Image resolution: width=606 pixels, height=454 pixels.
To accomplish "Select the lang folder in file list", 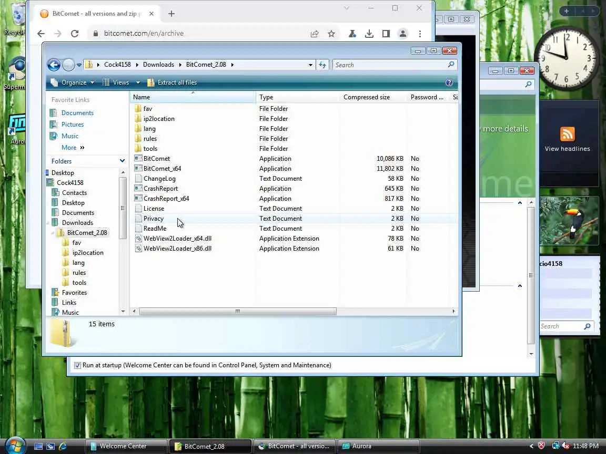I will coord(149,129).
